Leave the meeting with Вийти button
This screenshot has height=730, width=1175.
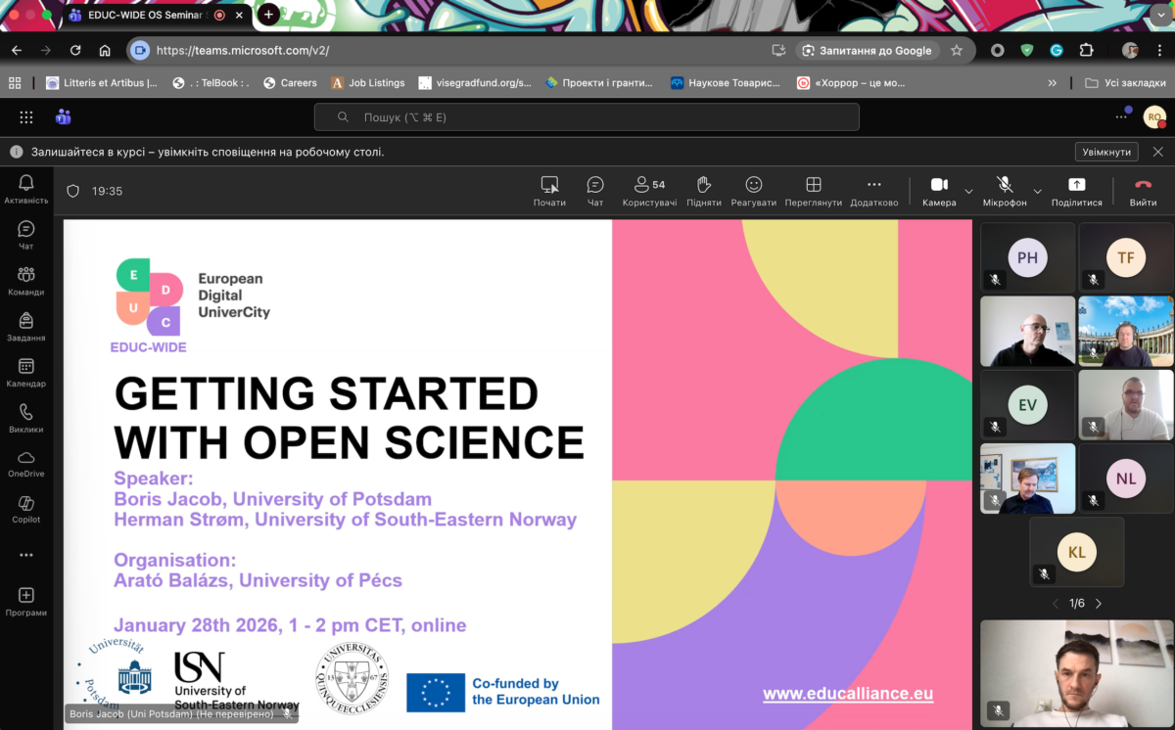point(1143,190)
